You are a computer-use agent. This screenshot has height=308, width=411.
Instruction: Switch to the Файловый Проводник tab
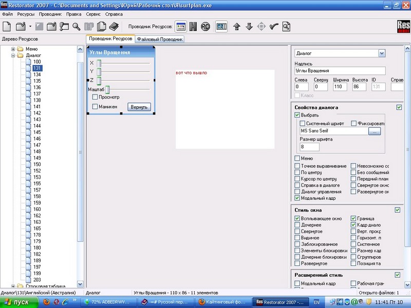click(160, 39)
